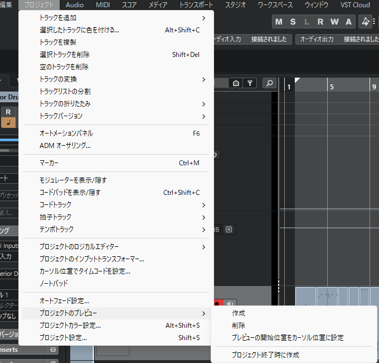Click the small X box icon beside dB
This screenshot has height=363, width=379.
click(229, 229)
